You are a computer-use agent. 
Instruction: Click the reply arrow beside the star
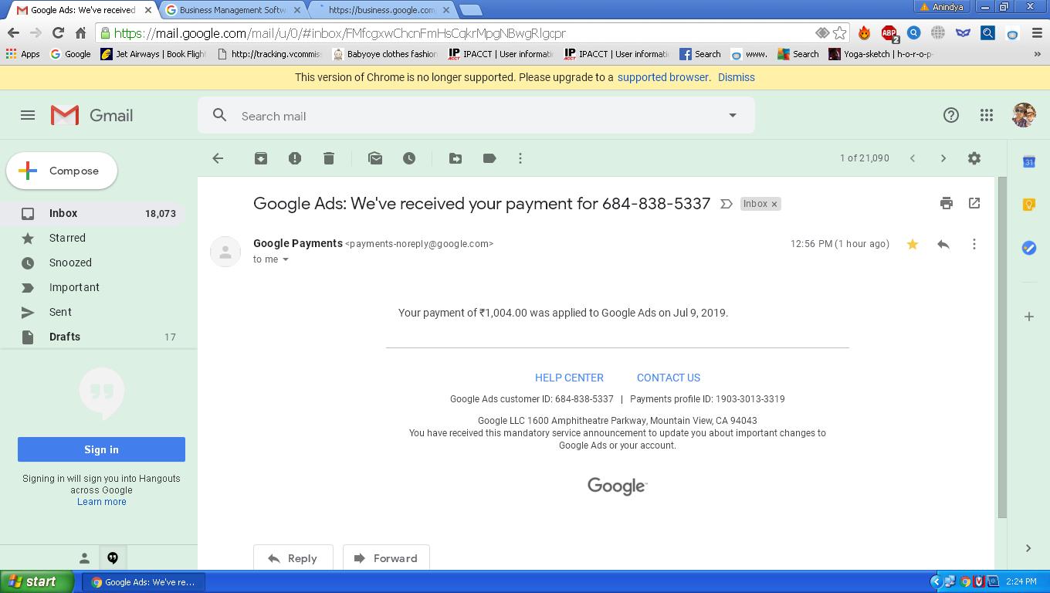click(943, 244)
